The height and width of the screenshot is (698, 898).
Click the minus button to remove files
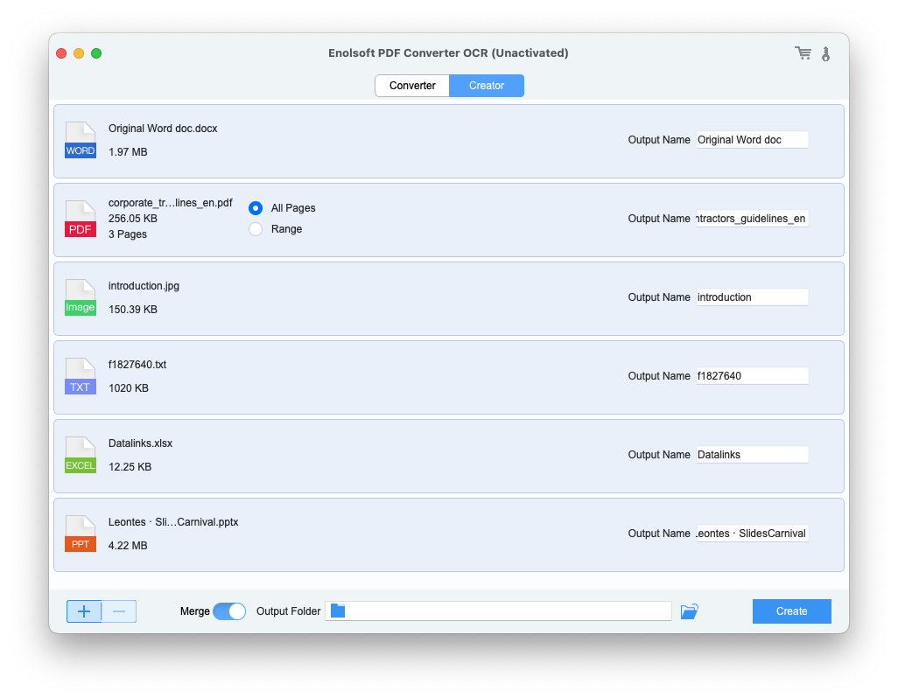pos(119,611)
